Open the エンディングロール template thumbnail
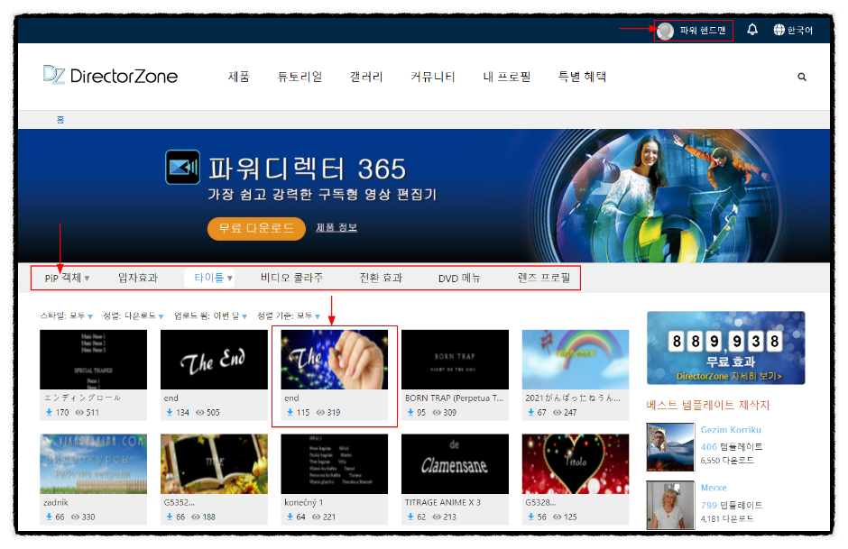848x549 pixels. coord(94,360)
